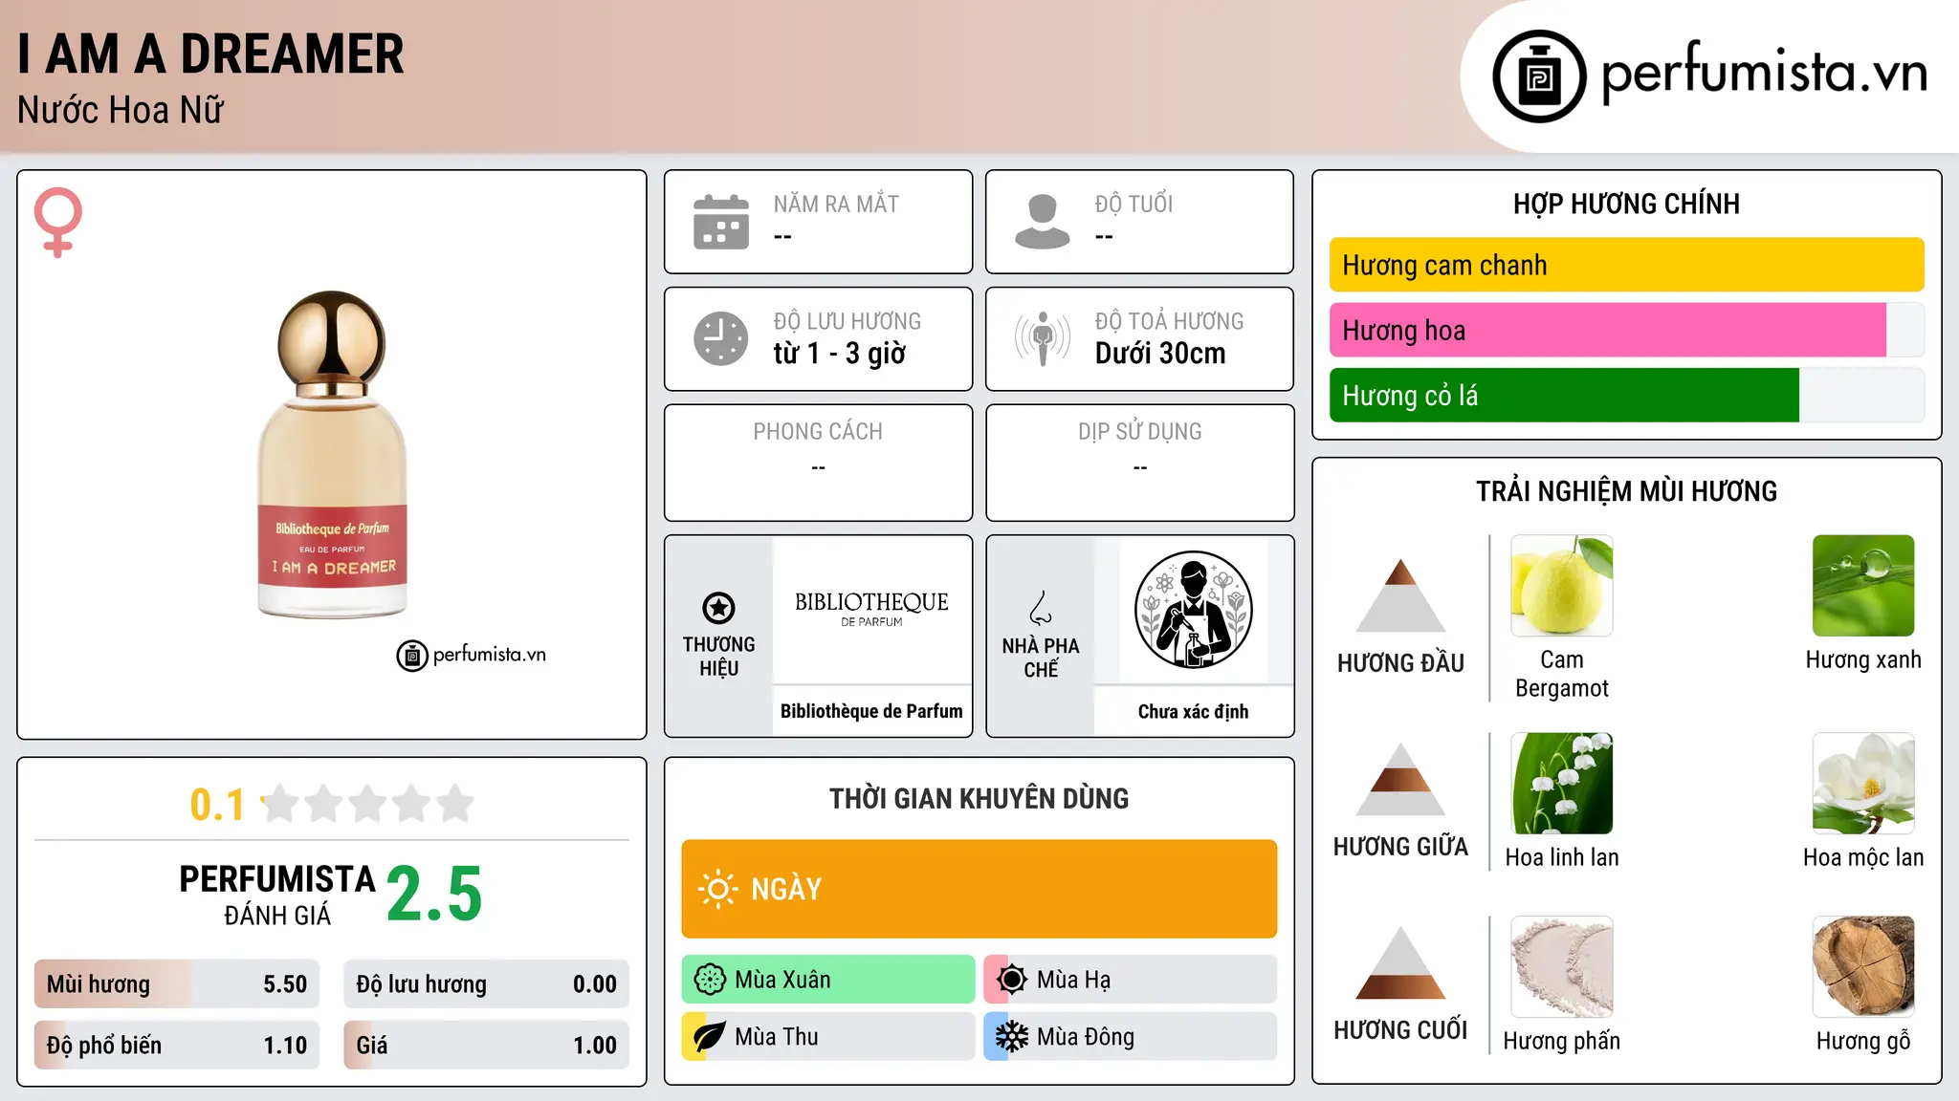
Task: Click the pink female gender symbol
Action: (57, 223)
